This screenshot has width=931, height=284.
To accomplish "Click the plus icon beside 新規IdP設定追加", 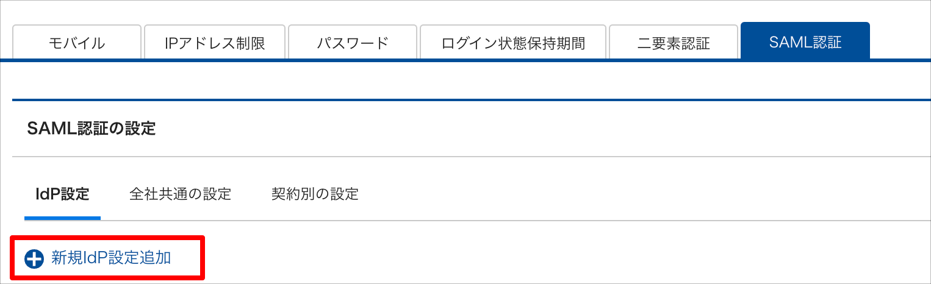I will tap(34, 259).
